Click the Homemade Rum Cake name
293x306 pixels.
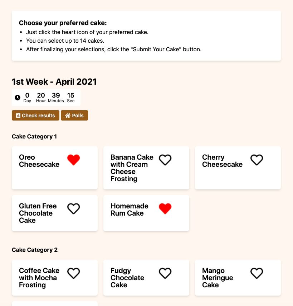[129, 210]
